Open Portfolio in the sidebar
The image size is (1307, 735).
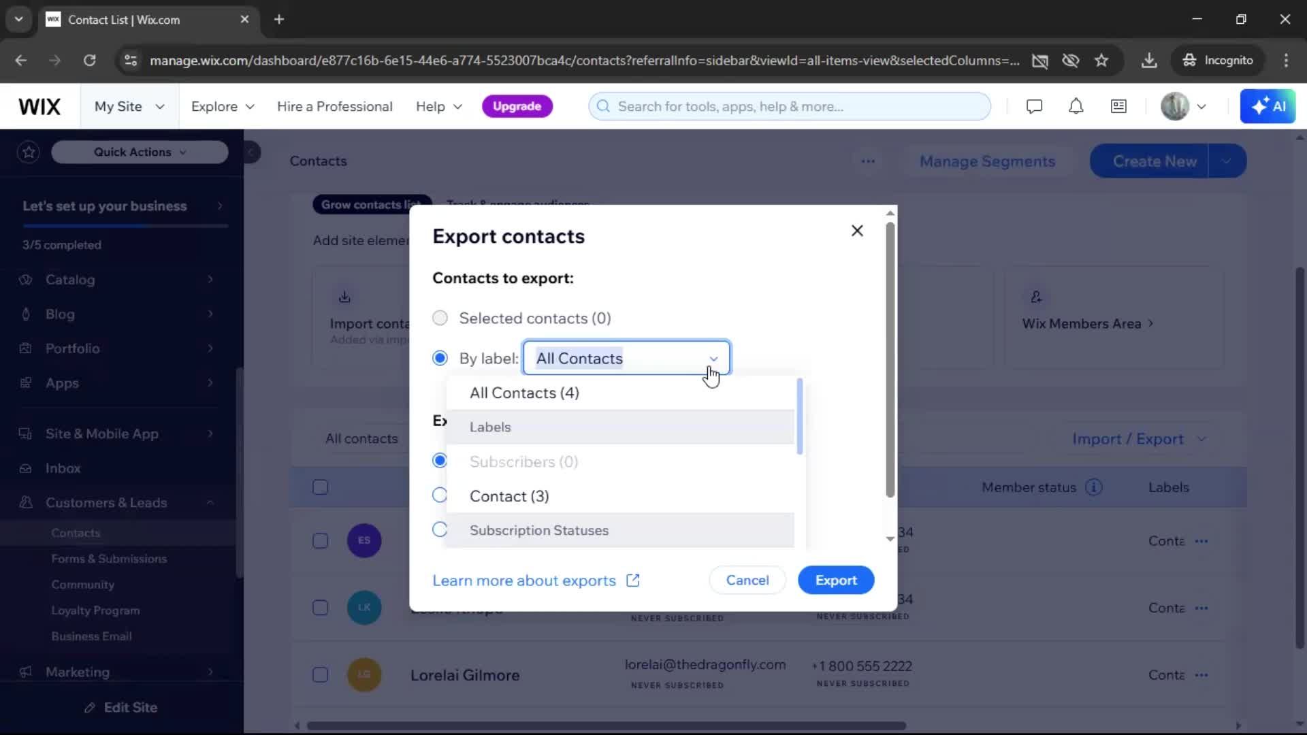tap(120, 348)
